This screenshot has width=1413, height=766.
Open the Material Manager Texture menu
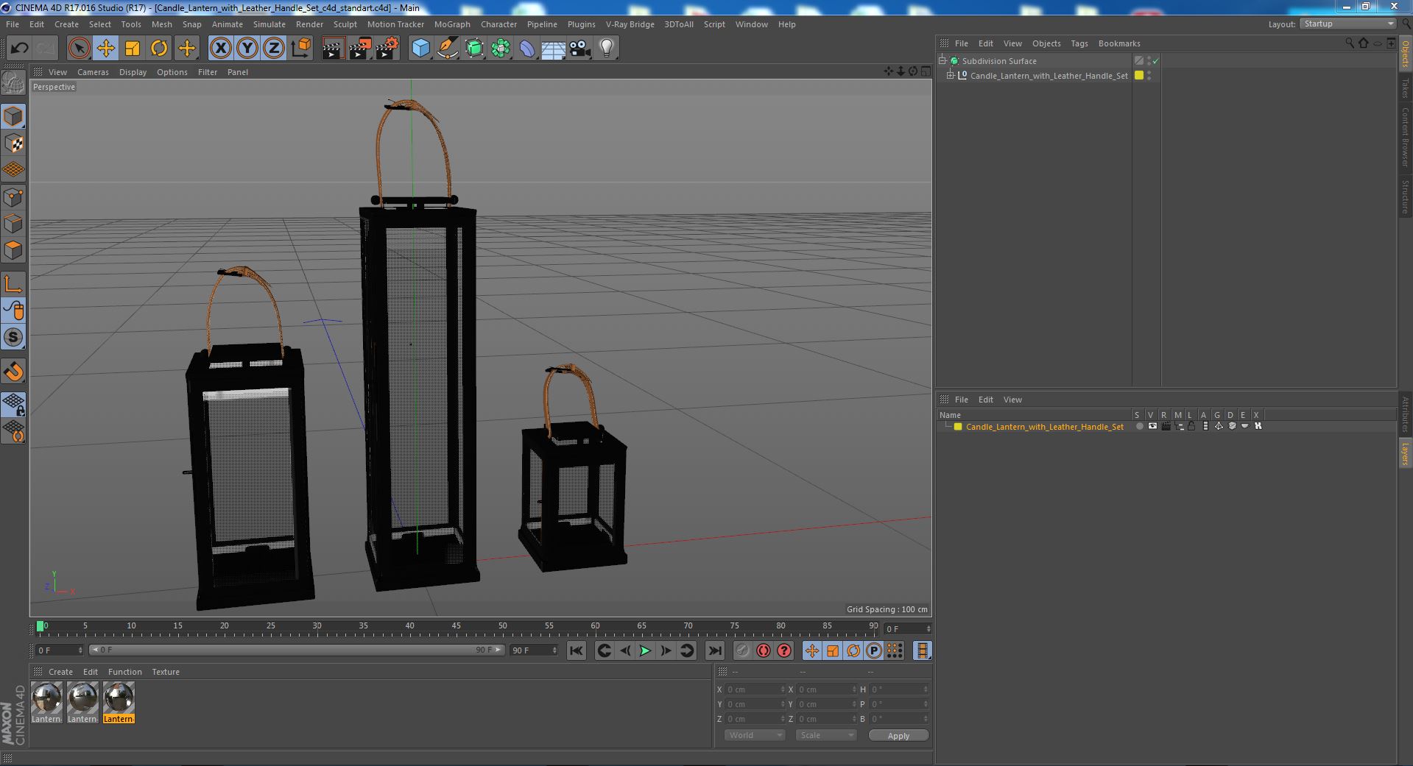[166, 672]
